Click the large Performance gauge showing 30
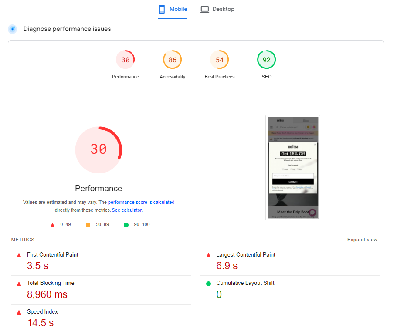Viewport: 397px width, 335px height. (98, 150)
